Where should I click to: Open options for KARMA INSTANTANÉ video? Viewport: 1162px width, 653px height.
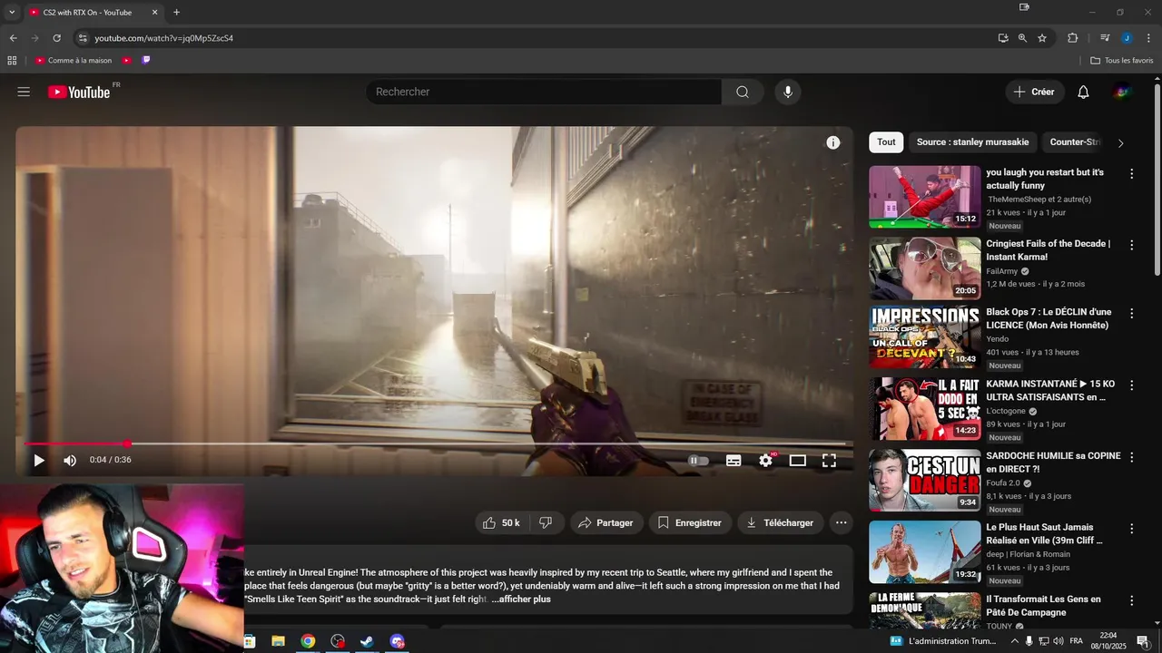click(x=1131, y=385)
